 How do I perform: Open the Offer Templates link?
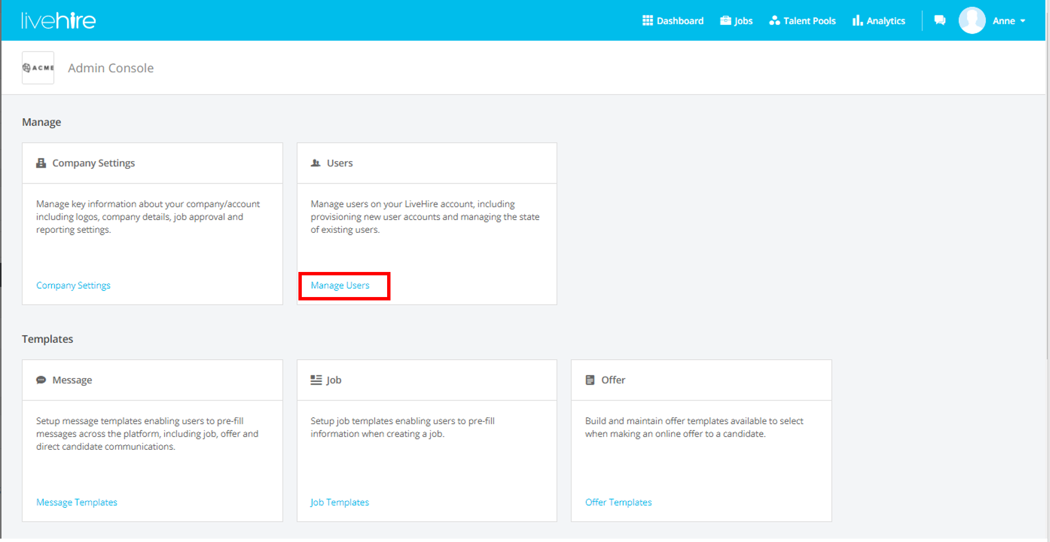(x=618, y=502)
